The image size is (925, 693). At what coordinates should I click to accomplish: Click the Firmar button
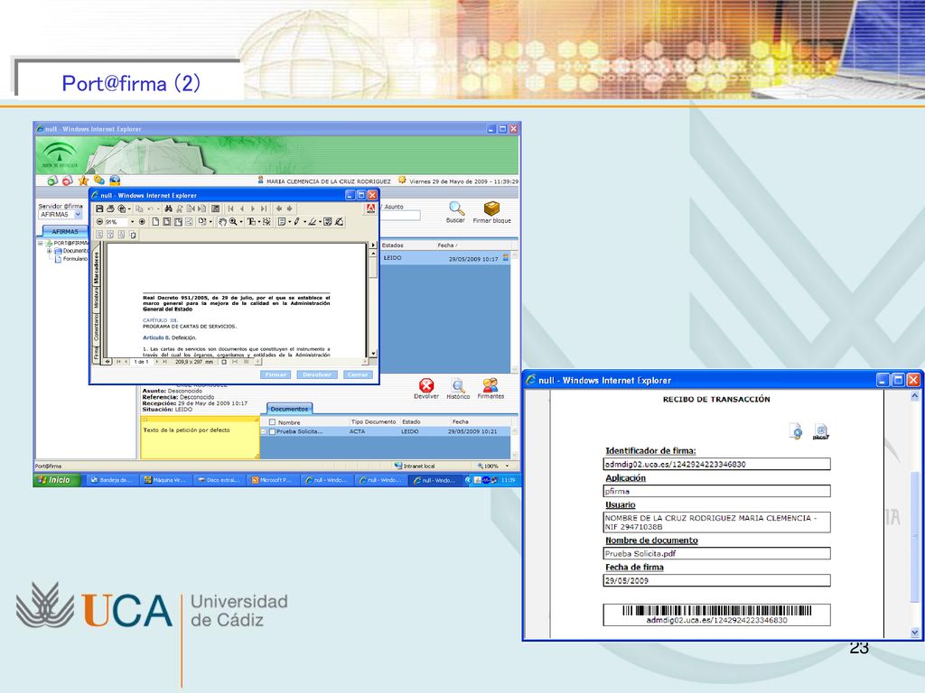pyautogui.click(x=276, y=374)
